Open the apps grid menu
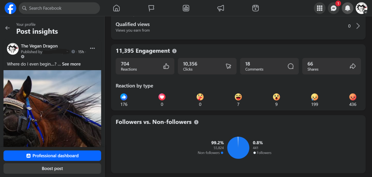The image size is (372, 177). pyautogui.click(x=320, y=8)
